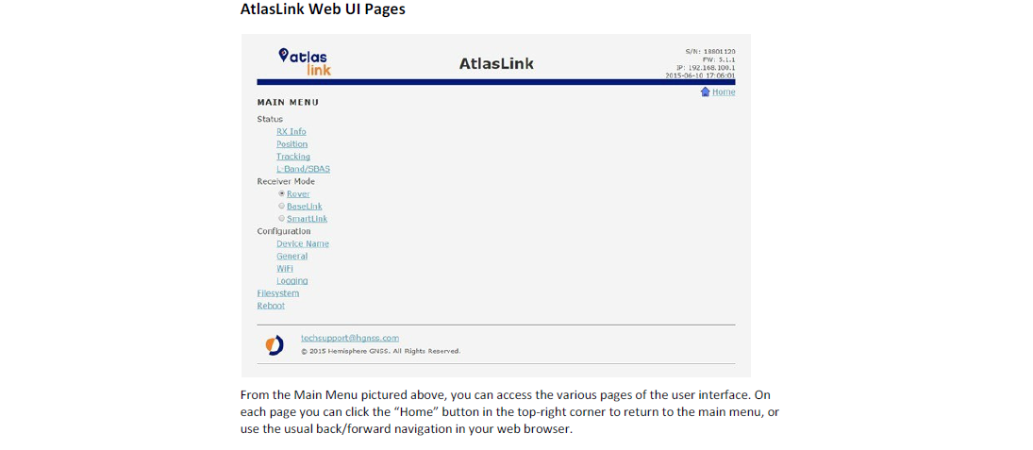Open the WiFi configuration page
The height and width of the screenshot is (450, 1033).
284,268
